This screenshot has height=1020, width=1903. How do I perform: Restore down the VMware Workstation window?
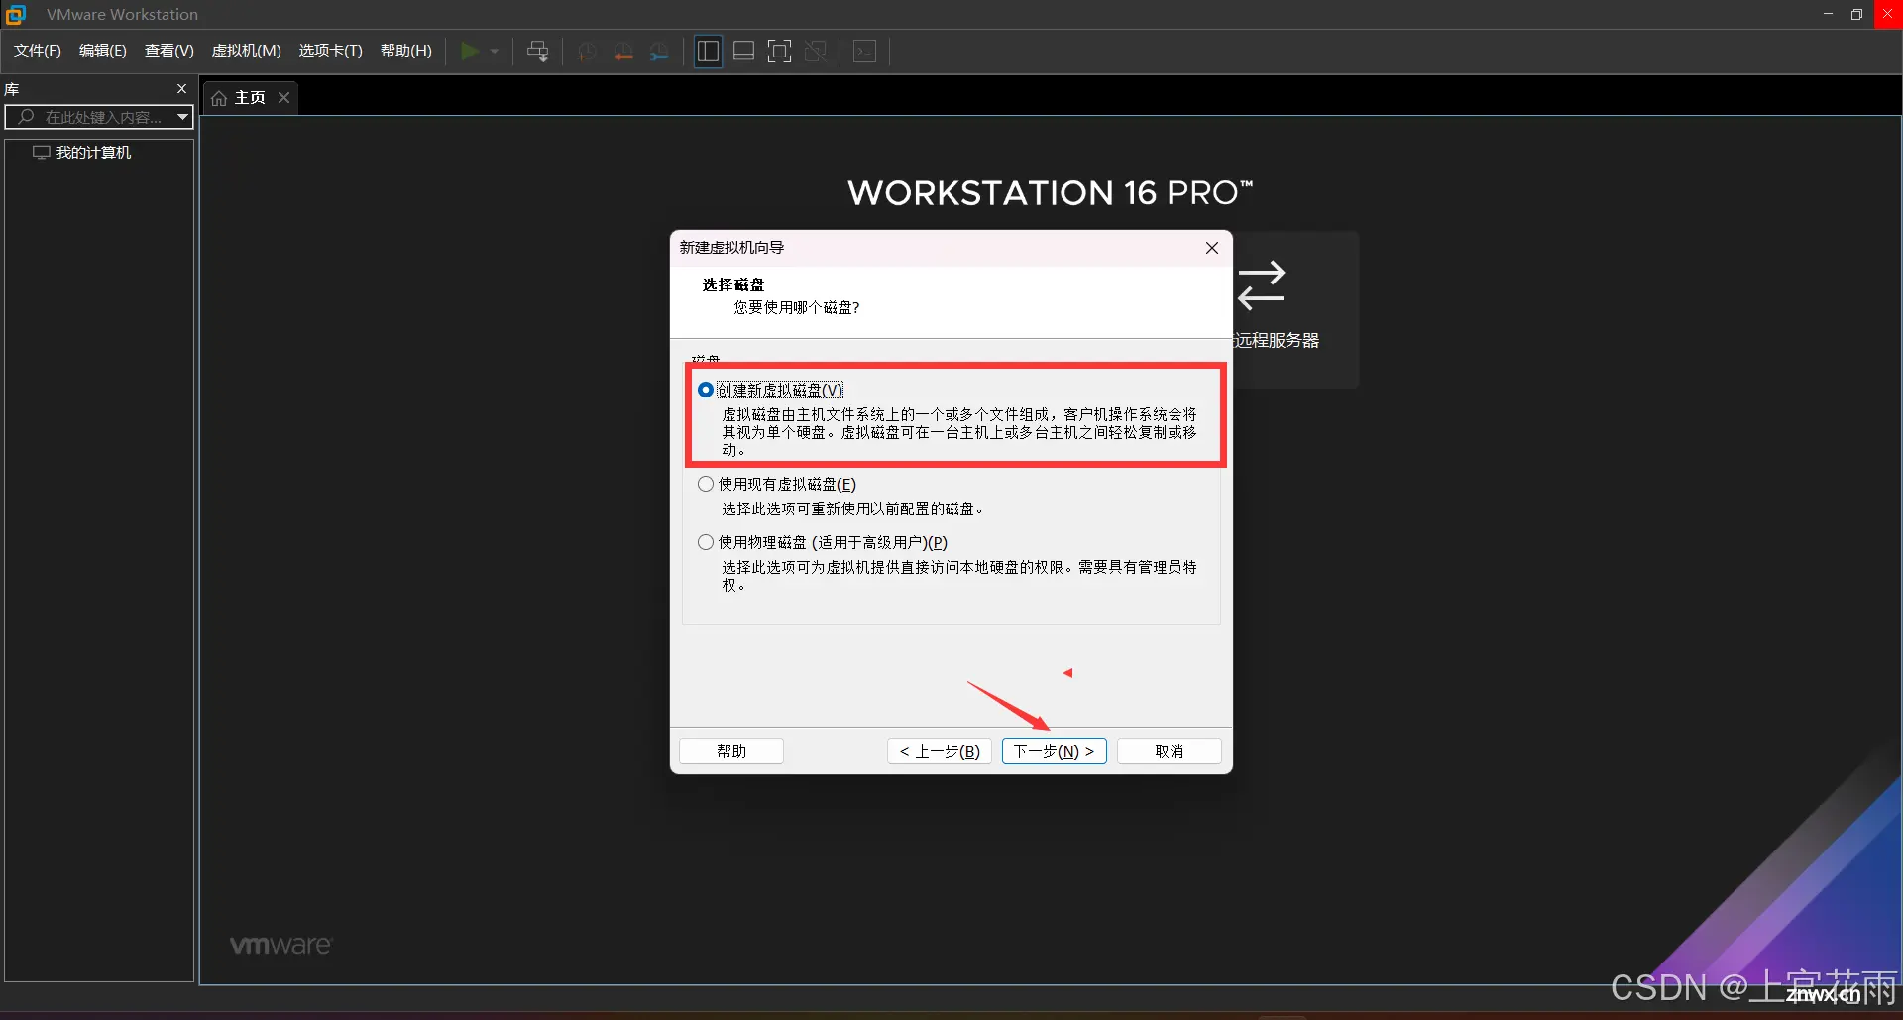pyautogui.click(x=1856, y=14)
